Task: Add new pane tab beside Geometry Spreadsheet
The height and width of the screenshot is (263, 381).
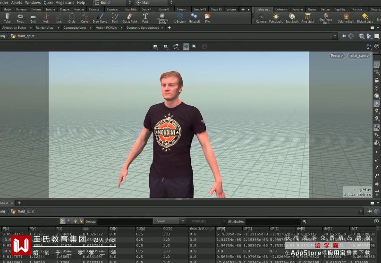Action: click(x=169, y=28)
